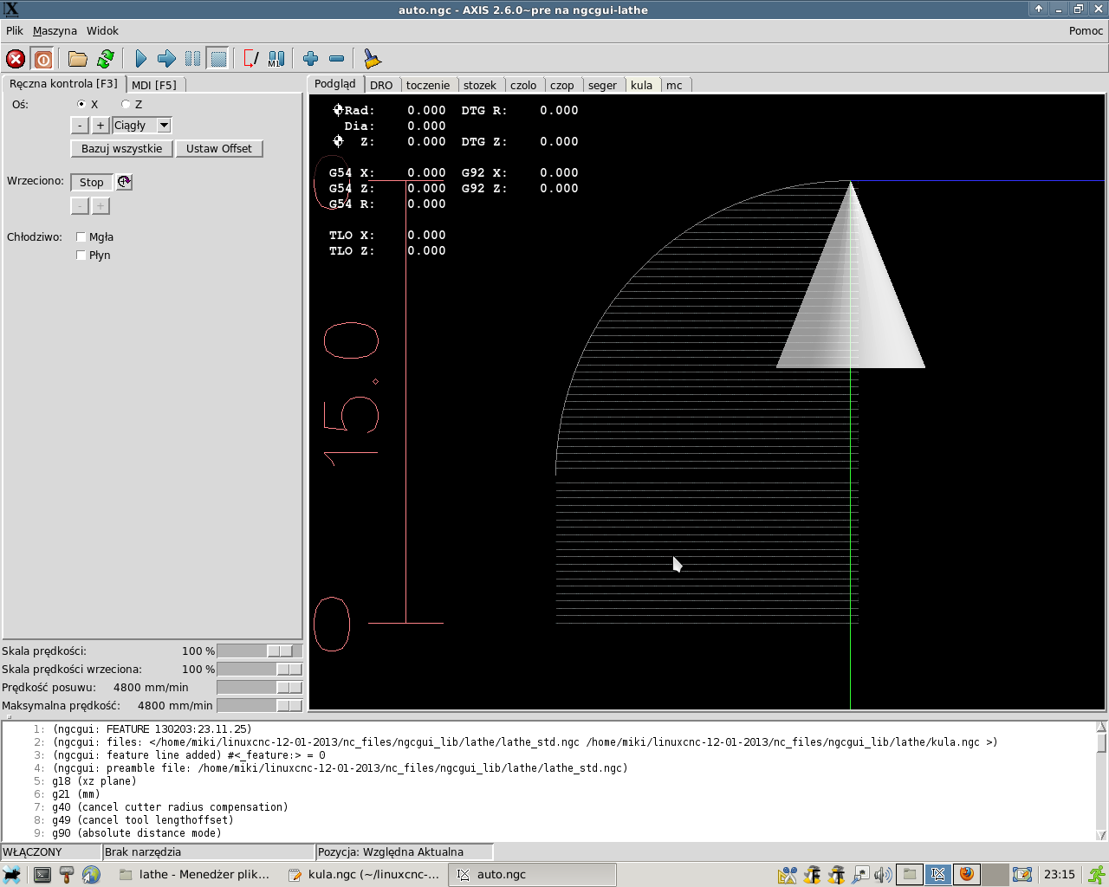
Task: Open the Plik menu
Action: 15,30
